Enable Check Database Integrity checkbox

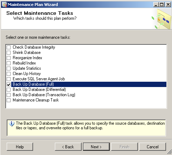tap(8, 47)
